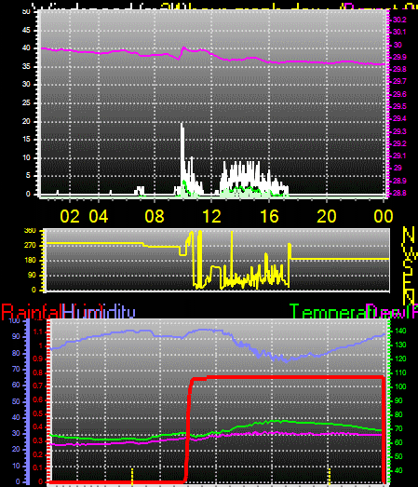This screenshot has width=418, height=487.
Task: Click the "30.1" value on magenta pressure axis
Action: pyautogui.click(x=399, y=32)
